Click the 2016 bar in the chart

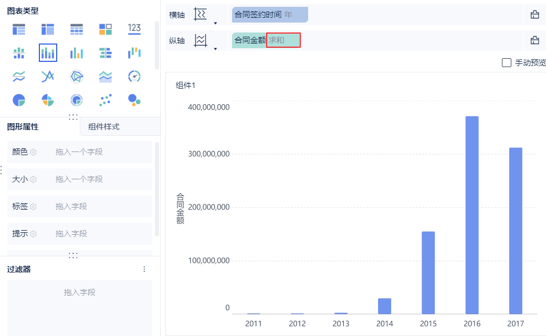(472, 215)
